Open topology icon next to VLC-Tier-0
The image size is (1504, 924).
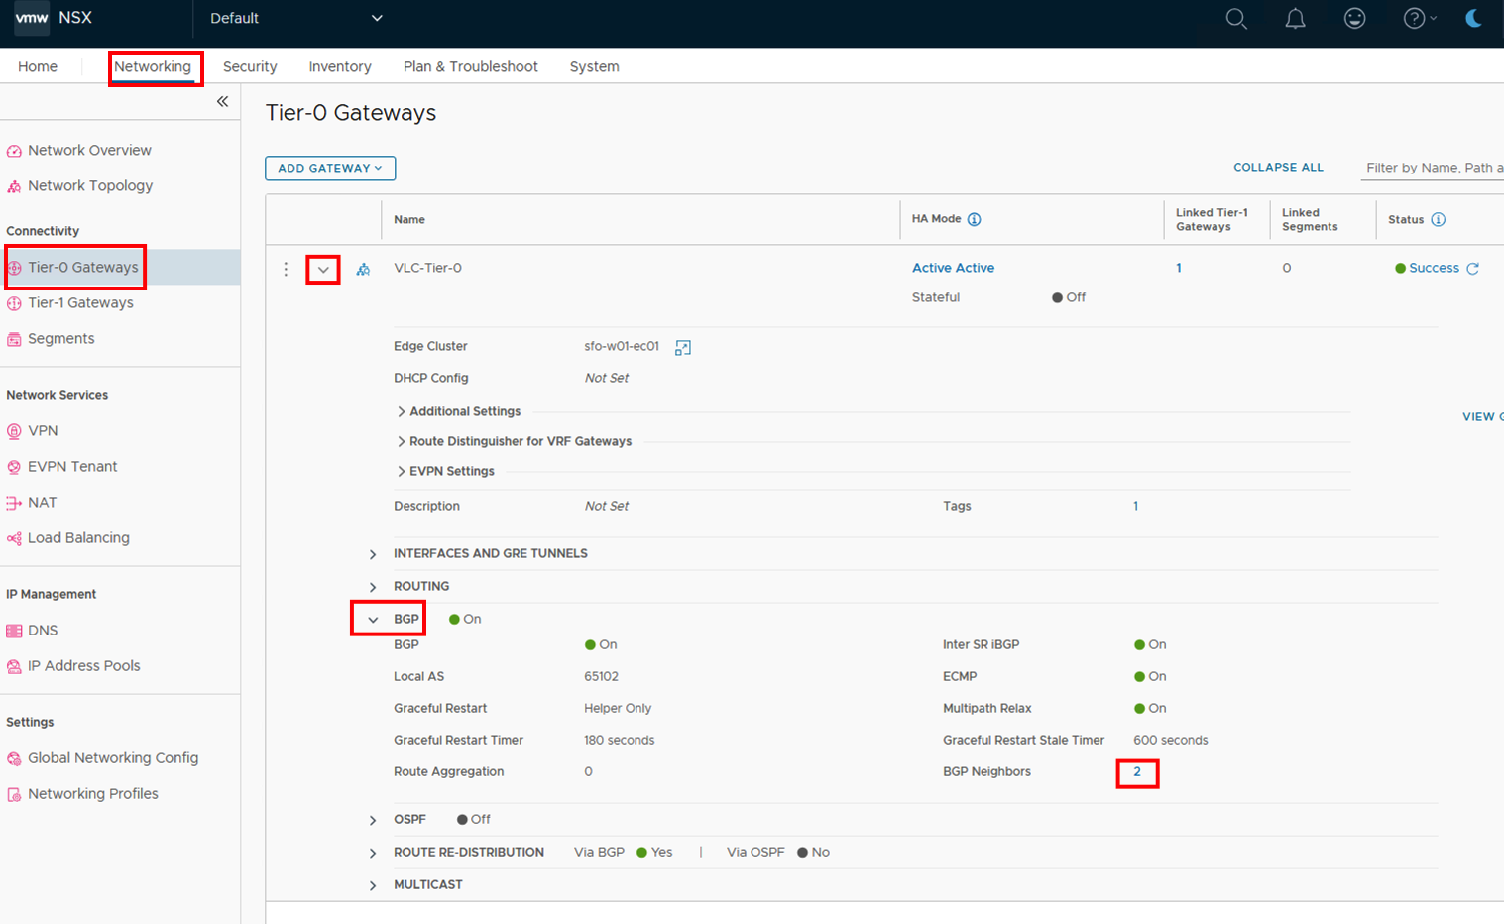click(363, 269)
